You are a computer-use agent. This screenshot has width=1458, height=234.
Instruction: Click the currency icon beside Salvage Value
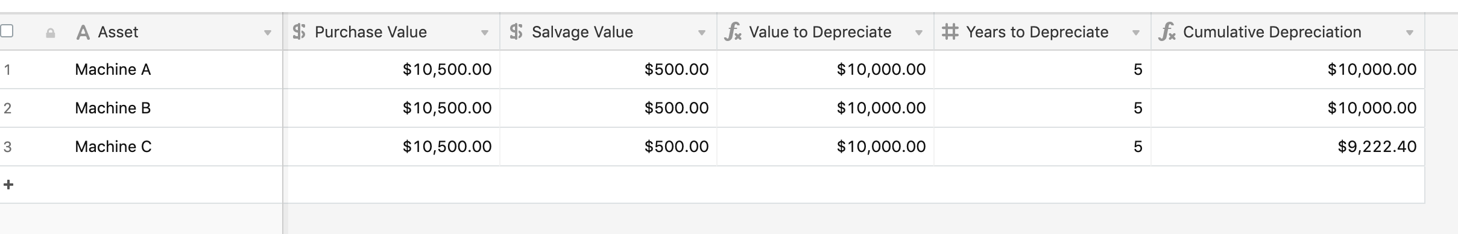click(x=516, y=32)
